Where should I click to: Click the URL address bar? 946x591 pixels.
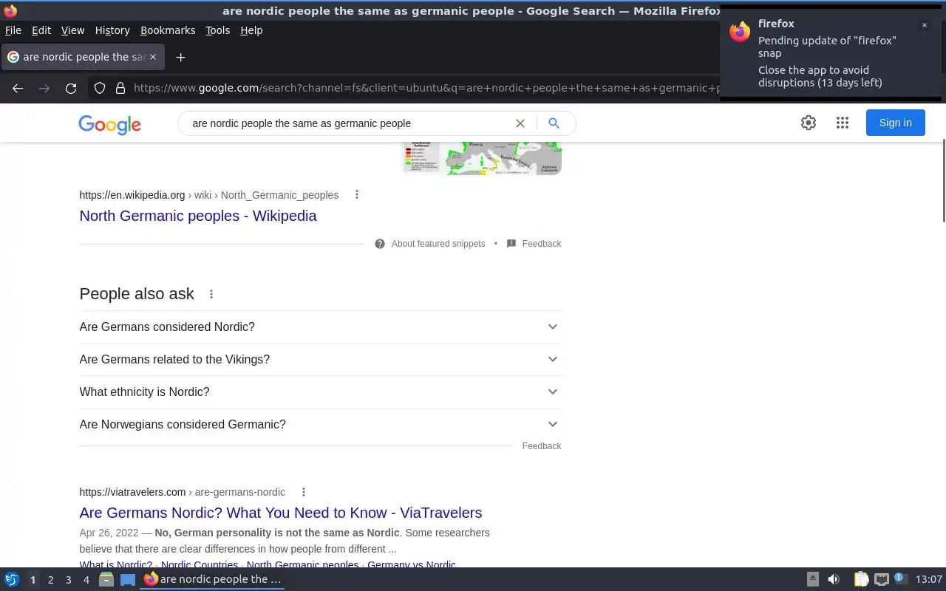pyautogui.click(x=425, y=88)
